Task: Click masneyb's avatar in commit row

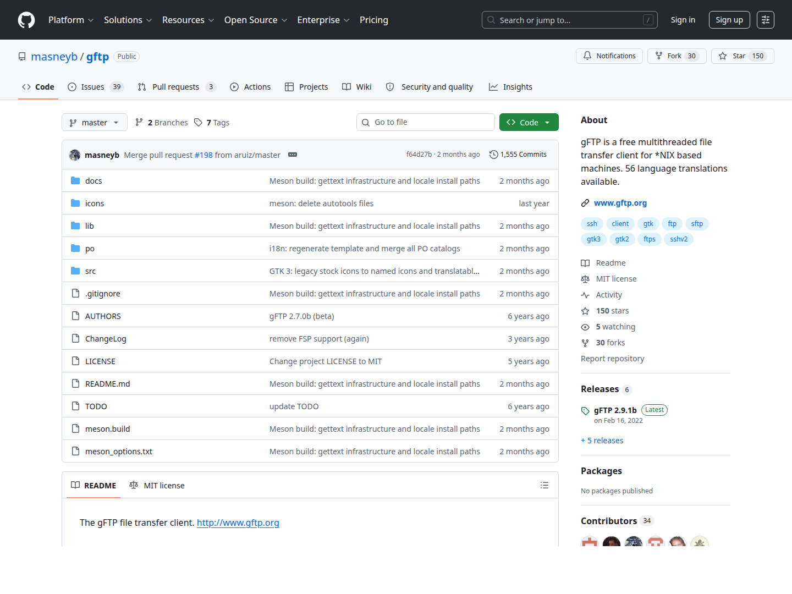Action: 75,155
